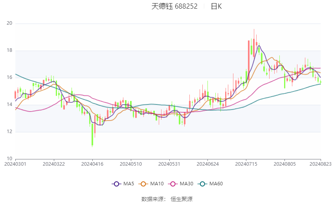Click the data source text 恒生聚源
Image resolution: width=334 pixels, height=203 pixels.
coord(182,199)
